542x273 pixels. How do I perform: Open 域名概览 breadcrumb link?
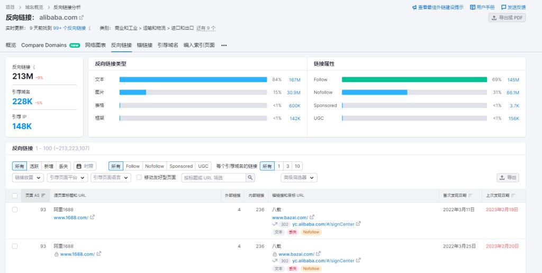coord(34,7)
